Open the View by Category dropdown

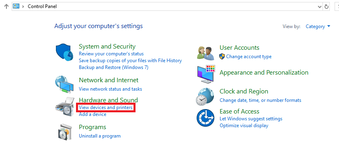click(318, 26)
